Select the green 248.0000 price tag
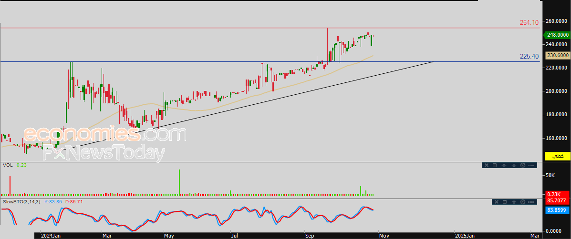Screen dimensions: 571x239 (557, 35)
